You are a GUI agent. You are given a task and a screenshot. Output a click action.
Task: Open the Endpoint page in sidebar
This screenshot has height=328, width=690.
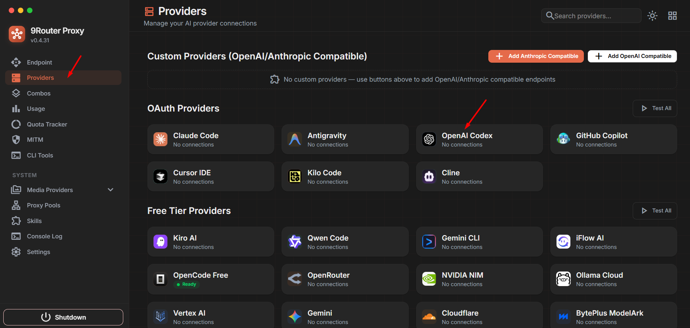click(63, 62)
